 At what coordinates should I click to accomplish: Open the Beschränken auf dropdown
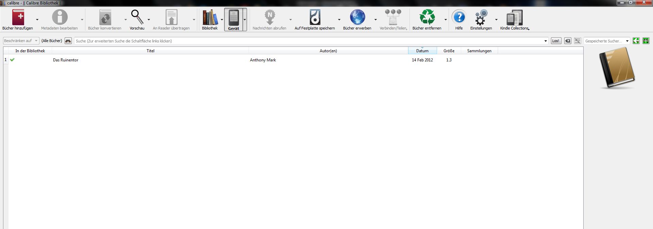coord(21,41)
